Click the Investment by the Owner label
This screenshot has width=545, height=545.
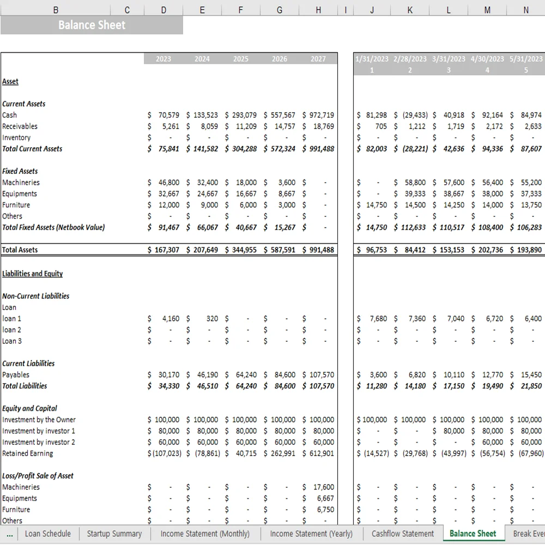[38, 420]
